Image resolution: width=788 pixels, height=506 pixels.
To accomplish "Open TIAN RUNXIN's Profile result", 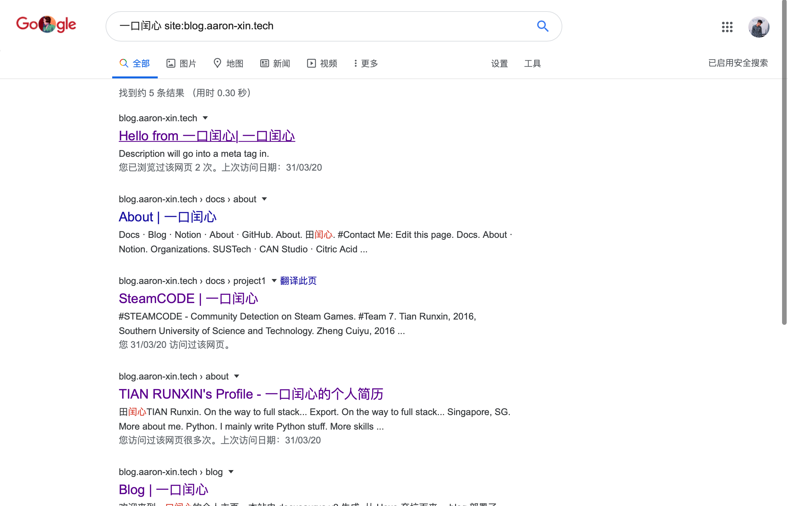I will click(x=251, y=394).
